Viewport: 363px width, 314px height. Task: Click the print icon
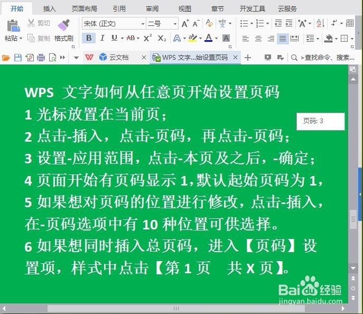coord(41,58)
